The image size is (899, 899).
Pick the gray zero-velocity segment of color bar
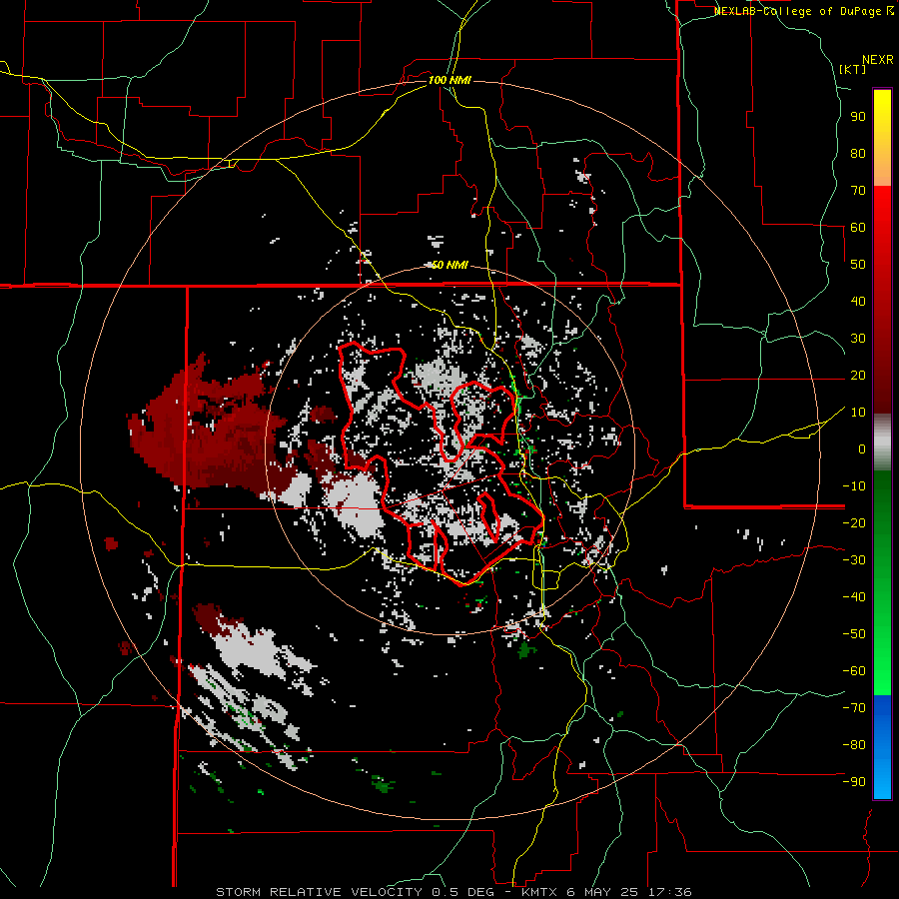[882, 442]
